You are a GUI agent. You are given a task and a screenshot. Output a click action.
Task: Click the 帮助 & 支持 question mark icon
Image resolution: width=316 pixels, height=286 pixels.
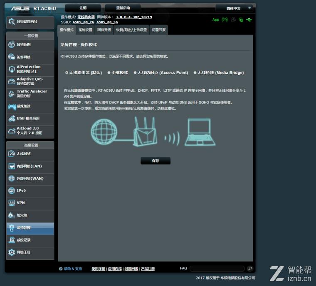coord(61,269)
